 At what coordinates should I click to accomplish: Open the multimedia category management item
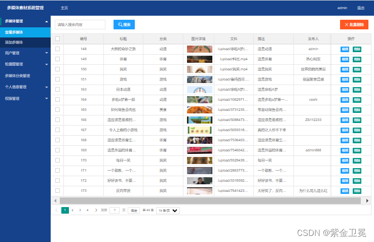pos(25,76)
